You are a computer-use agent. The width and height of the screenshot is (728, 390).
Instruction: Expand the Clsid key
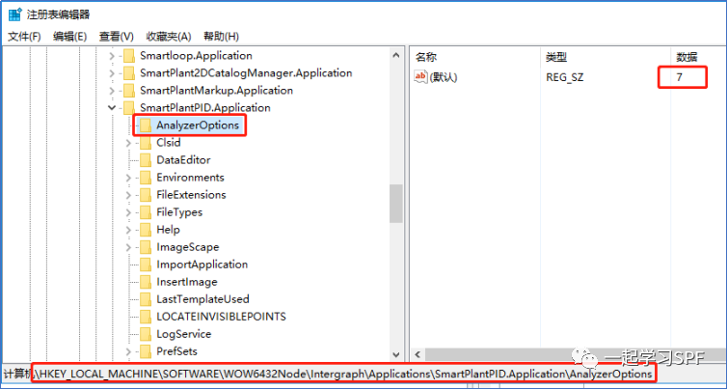click(x=128, y=143)
